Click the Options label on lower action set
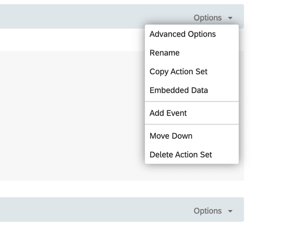 coord(208,211)
